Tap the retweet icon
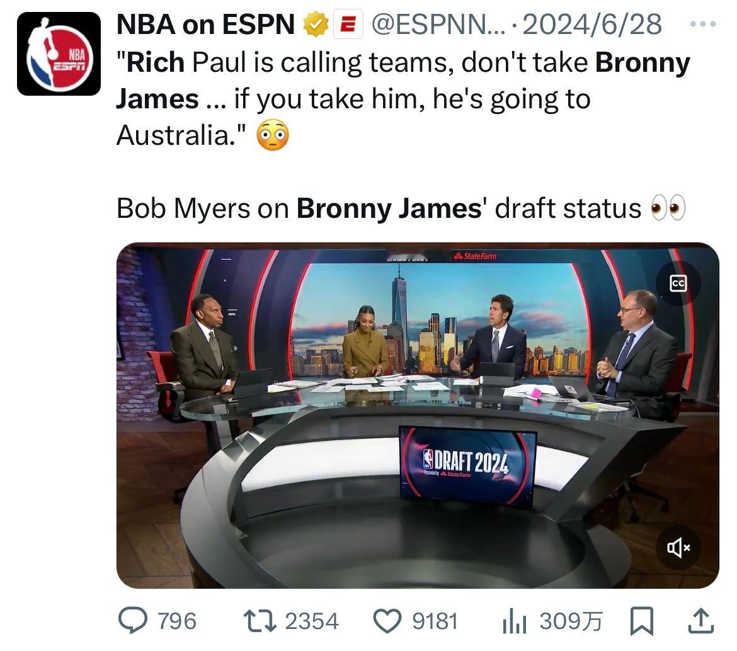This screenshot has width=737, height=651. (259, 621)
